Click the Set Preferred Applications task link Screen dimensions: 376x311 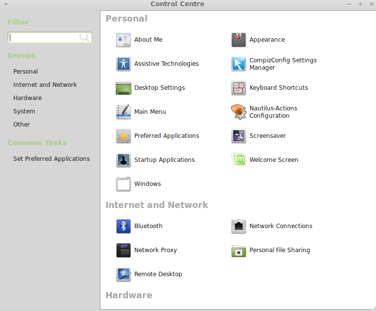click(51, 159)
